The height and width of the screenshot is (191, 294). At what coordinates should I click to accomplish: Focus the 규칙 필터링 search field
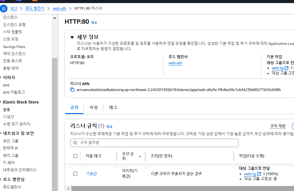[154, 143]
